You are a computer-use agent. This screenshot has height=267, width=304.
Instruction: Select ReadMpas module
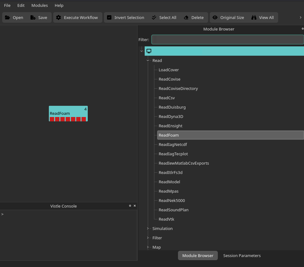(x=168, y=191)
